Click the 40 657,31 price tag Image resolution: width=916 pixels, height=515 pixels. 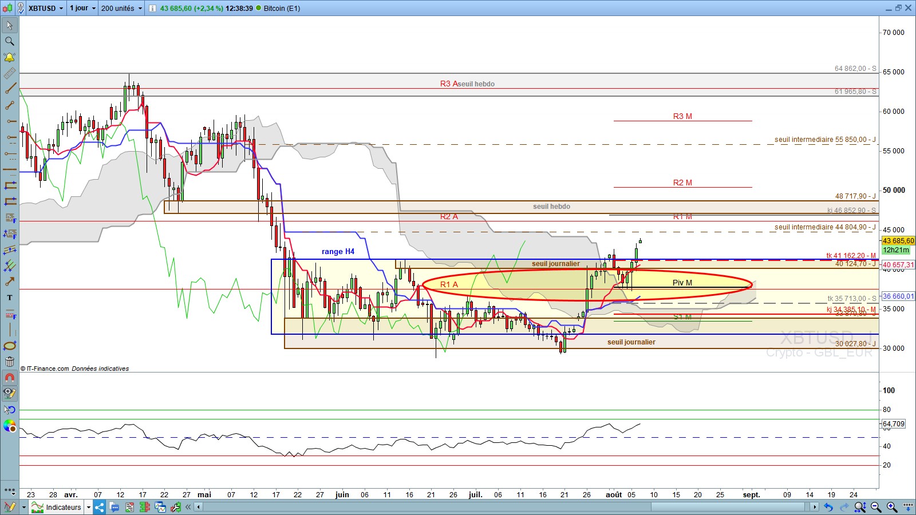point(898,265)
